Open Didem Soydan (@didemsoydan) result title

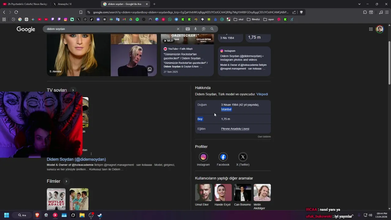[x=76, y=159]
